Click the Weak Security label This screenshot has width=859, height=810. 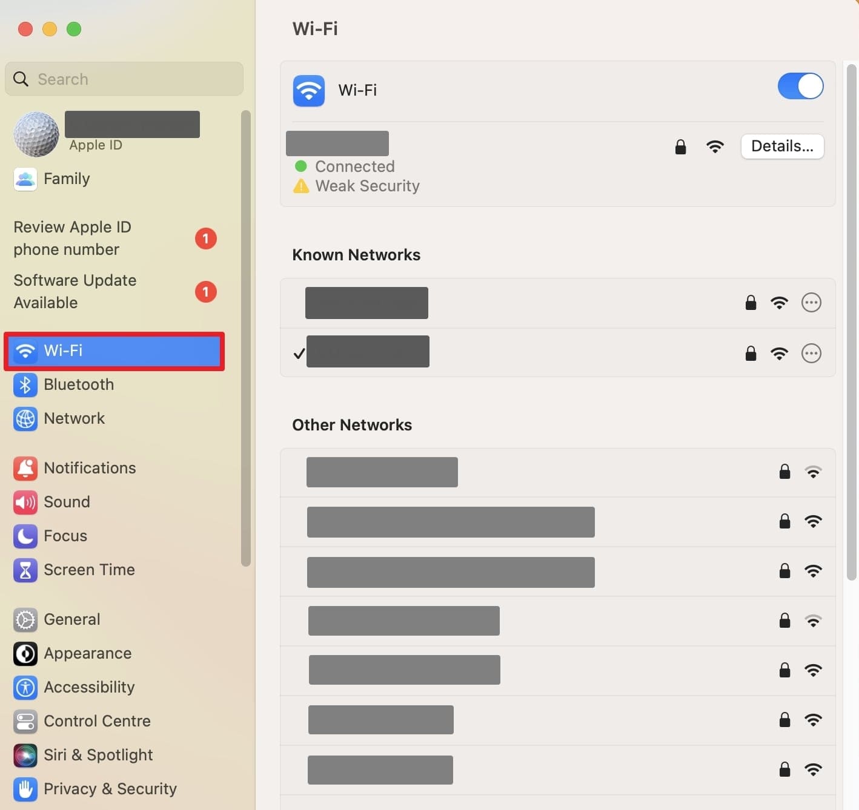point(367,186)
